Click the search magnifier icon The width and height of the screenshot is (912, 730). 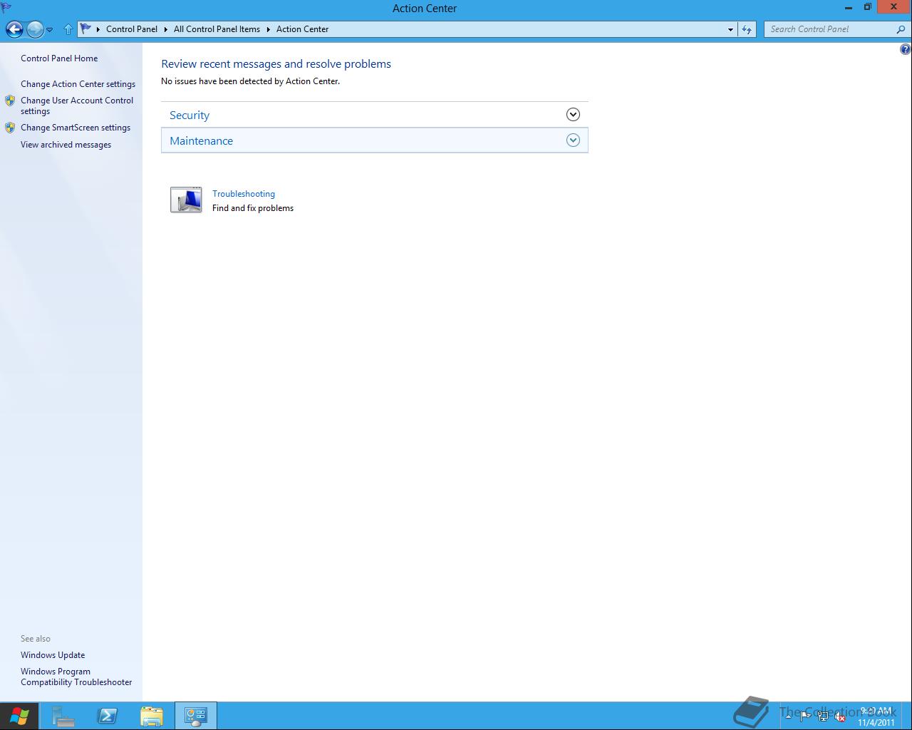pyautogui.click(x=901, y=29)
